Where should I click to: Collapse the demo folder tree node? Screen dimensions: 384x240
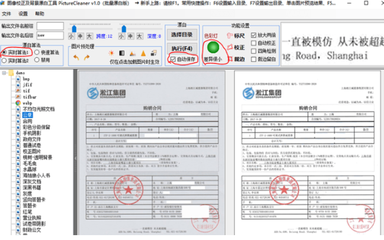(4, 72)
